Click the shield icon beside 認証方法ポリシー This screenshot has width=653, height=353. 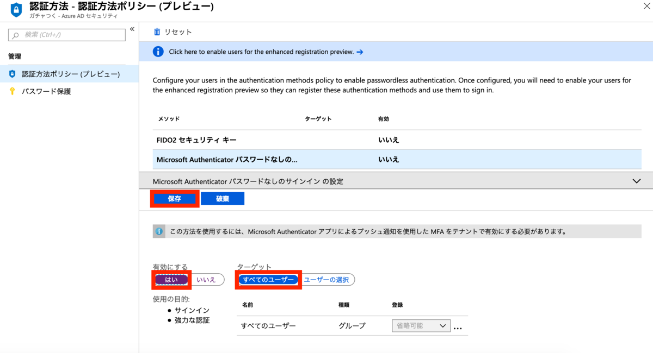click(x=13, y=74)
